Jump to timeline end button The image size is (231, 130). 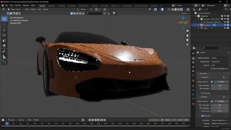point(105,120)
